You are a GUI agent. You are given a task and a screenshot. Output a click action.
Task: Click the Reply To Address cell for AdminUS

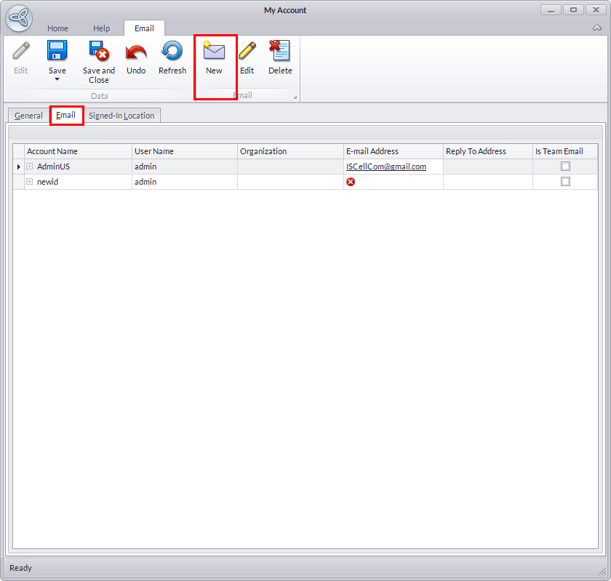[487, 167]
